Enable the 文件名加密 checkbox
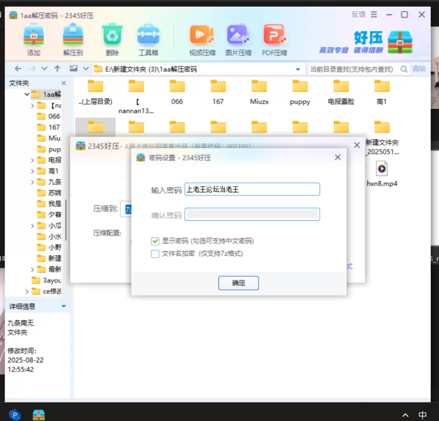Viewport: 439px width, 421px height. (155, 254)
